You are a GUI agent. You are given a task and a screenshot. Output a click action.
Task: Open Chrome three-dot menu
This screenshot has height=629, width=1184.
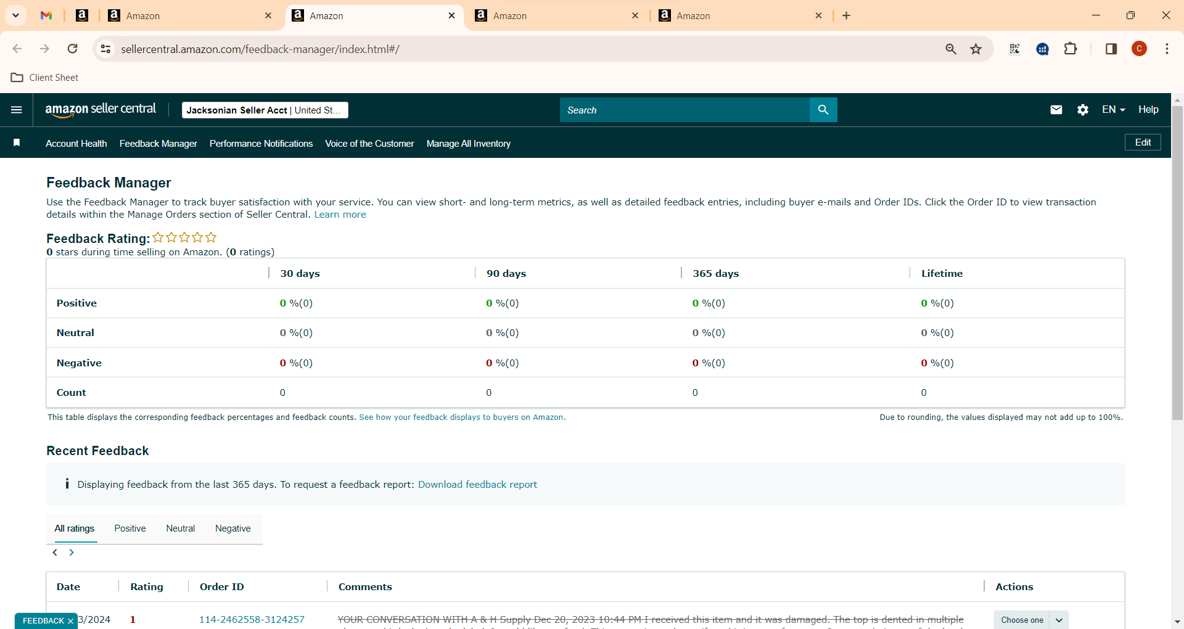[1167, 49]
